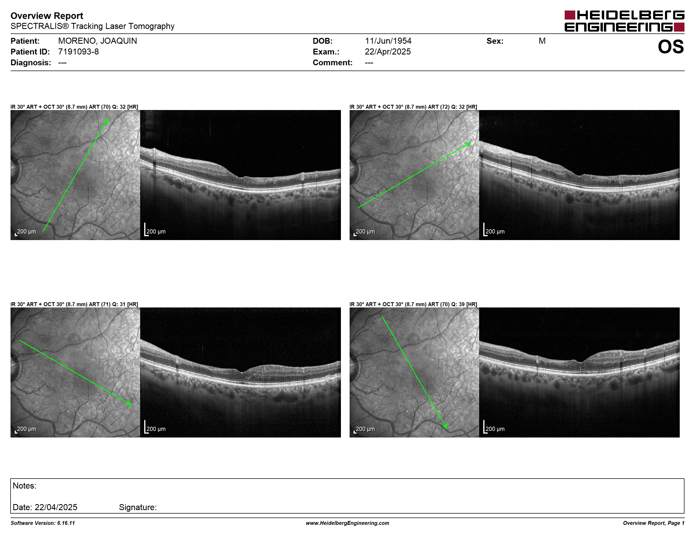Open the bottom-right OCT B-scan image
Image resolution: width=695 pixels, height=537 pixels.
579,372
